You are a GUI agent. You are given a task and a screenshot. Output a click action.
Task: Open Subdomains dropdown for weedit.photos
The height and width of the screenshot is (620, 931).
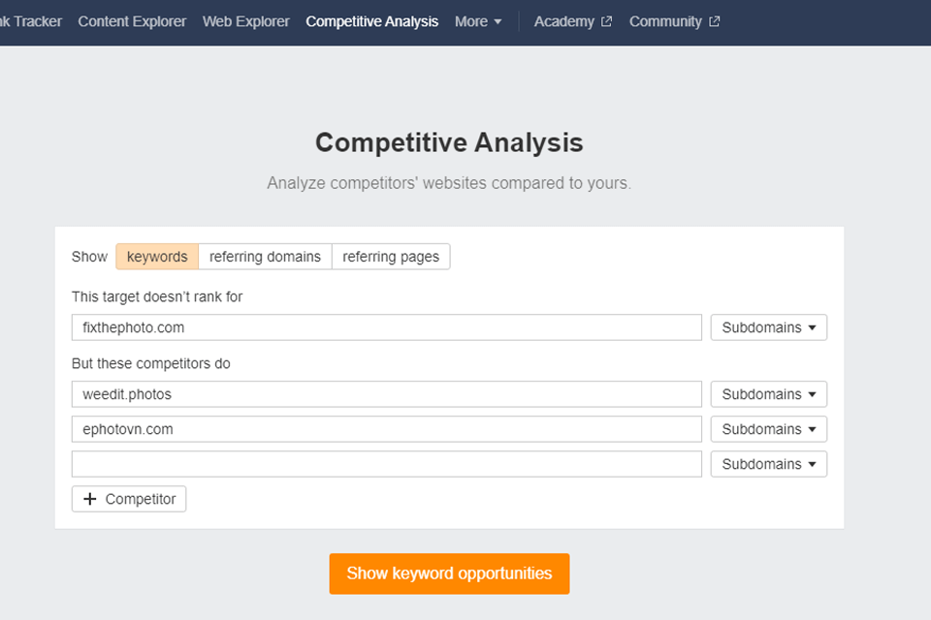(769, 394)
